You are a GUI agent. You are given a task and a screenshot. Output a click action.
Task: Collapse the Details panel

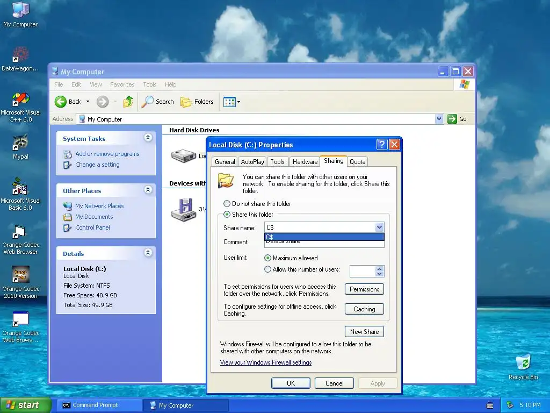148,253
